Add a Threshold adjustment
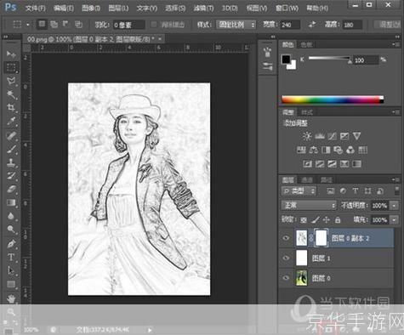Image resolution: width=404 pixels, height=335 pixels. 332,164
